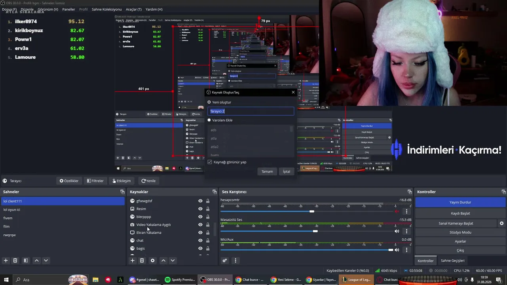This screenshot has height=285, width=507.
Task: Move the selected scene down
Action: pos(46,260)
